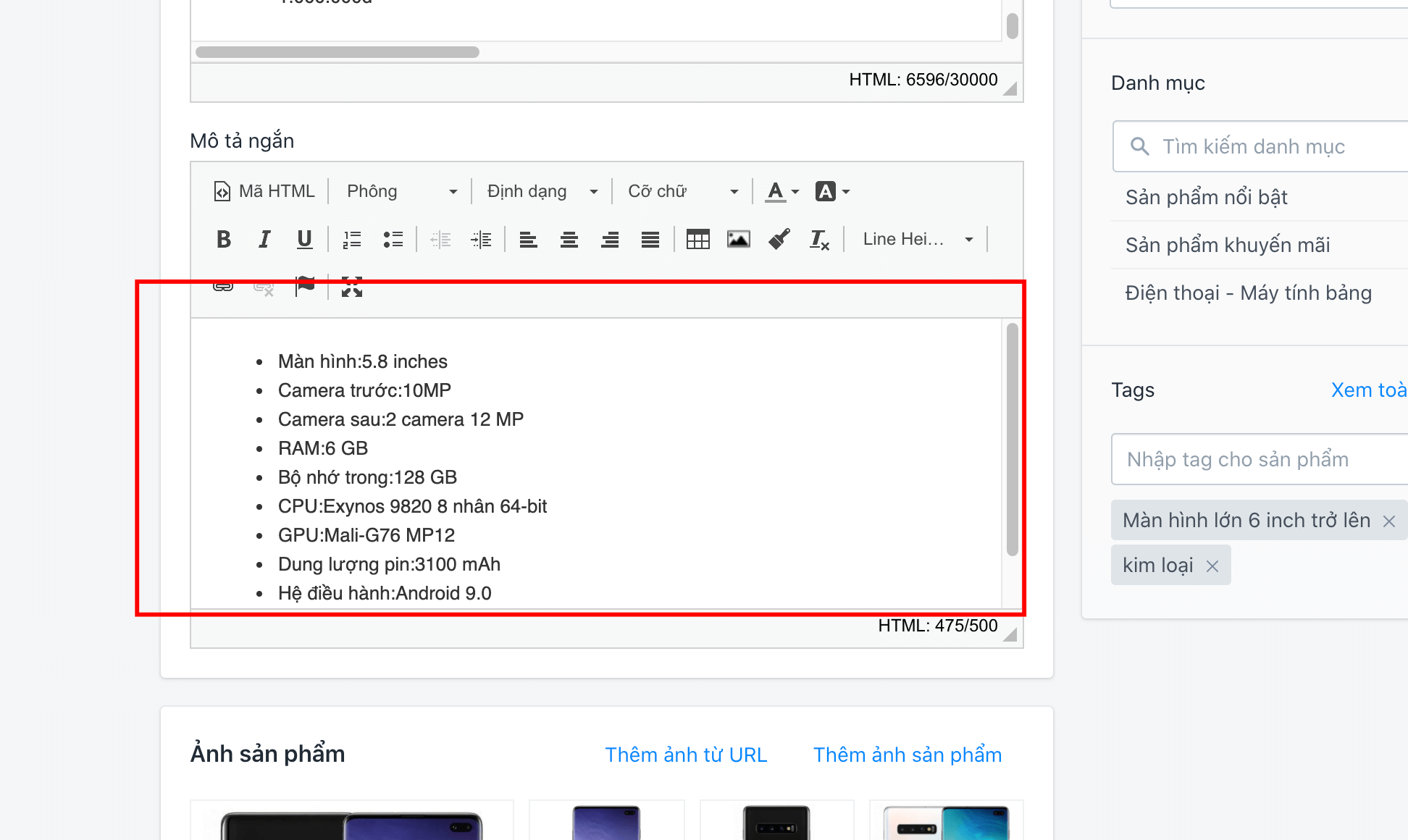Insert a numbered list

coord(352,239)
